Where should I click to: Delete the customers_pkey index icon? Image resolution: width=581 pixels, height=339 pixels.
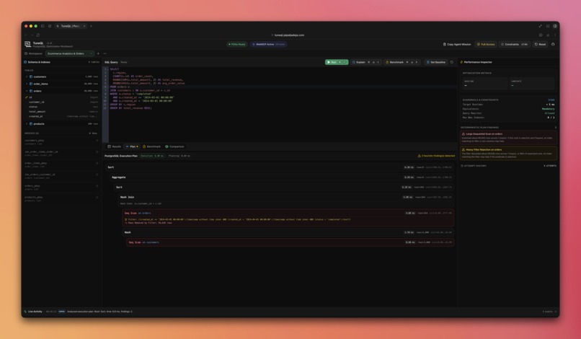[x=97, y=141]
